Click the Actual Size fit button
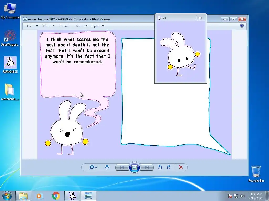Viewport: 269px width, 201px height. click(107, 167)
